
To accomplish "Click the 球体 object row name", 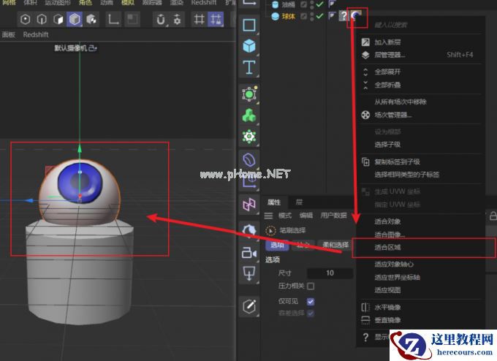I will pos(289,16).
